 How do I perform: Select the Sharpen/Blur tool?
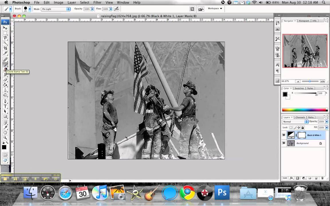5,90
